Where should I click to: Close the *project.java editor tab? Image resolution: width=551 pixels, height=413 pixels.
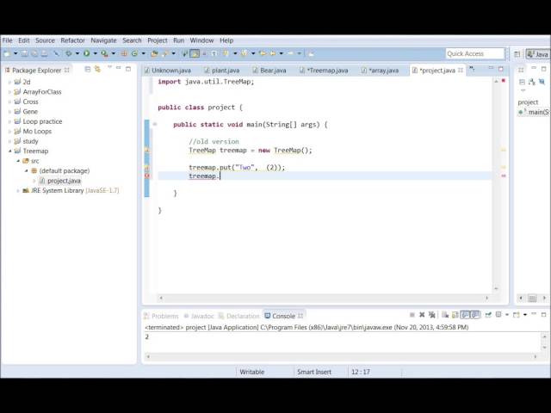(x=461, y=71)
